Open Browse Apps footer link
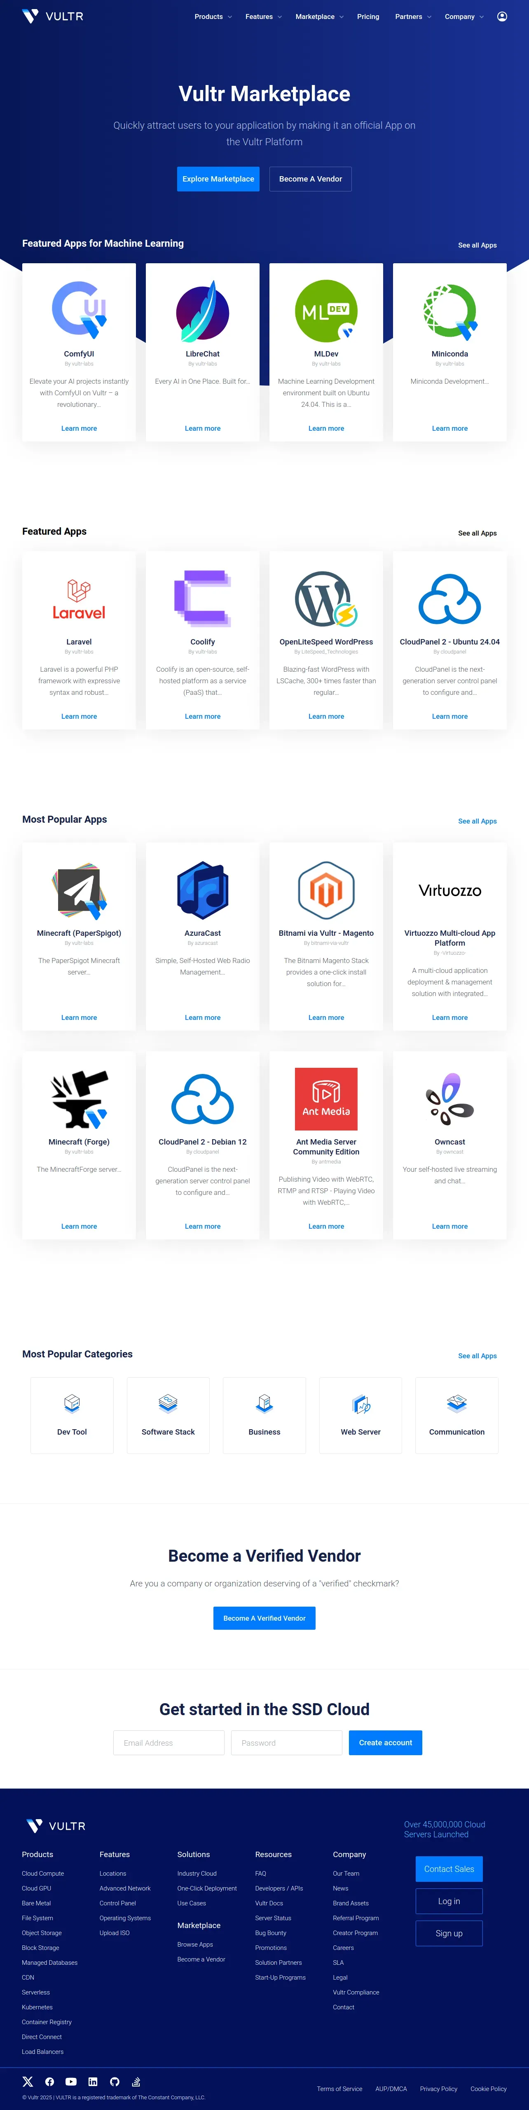 [195, 1944]
